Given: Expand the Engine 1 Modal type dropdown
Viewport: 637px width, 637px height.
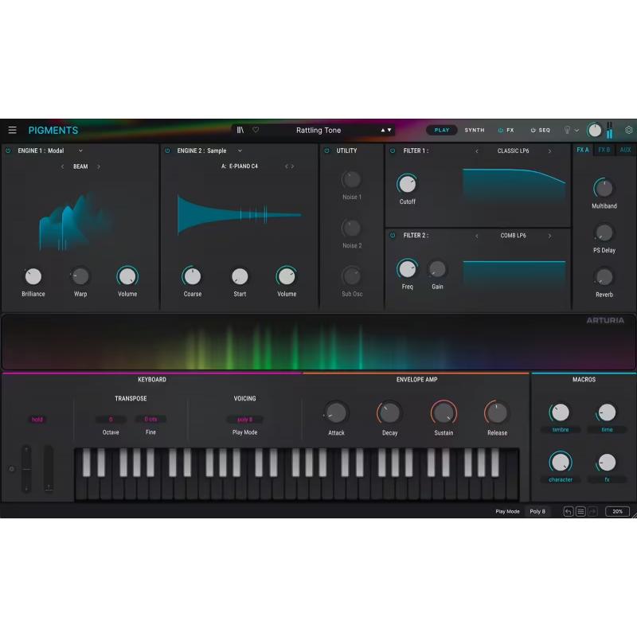Looking at the screenshot, I should click(x=80, y=150).
